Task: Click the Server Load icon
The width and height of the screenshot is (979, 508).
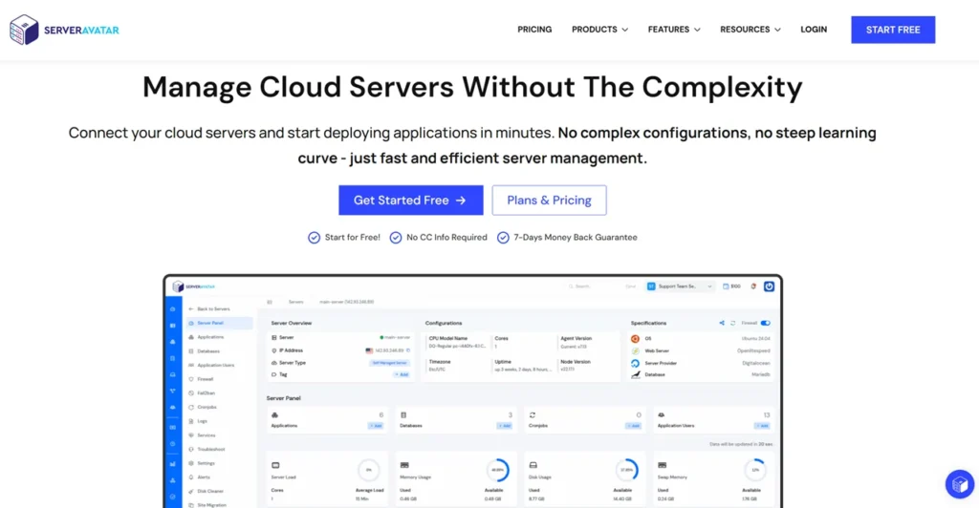Action: pyautogui.click(x=275, y=465)
